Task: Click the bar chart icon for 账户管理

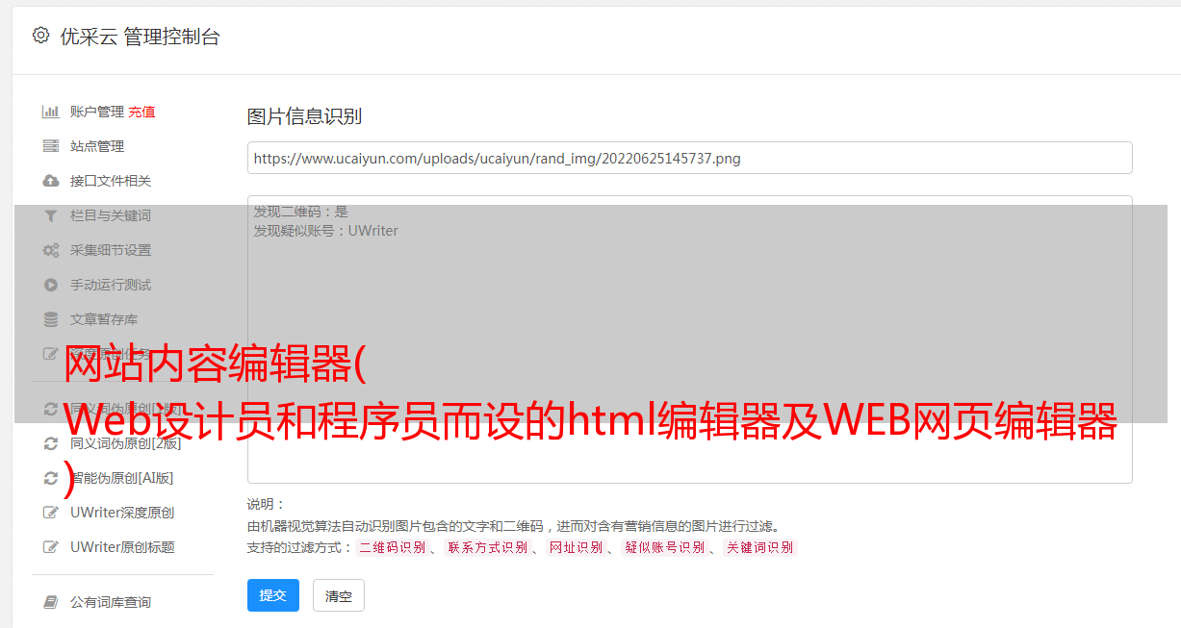Action: point(51,112)
